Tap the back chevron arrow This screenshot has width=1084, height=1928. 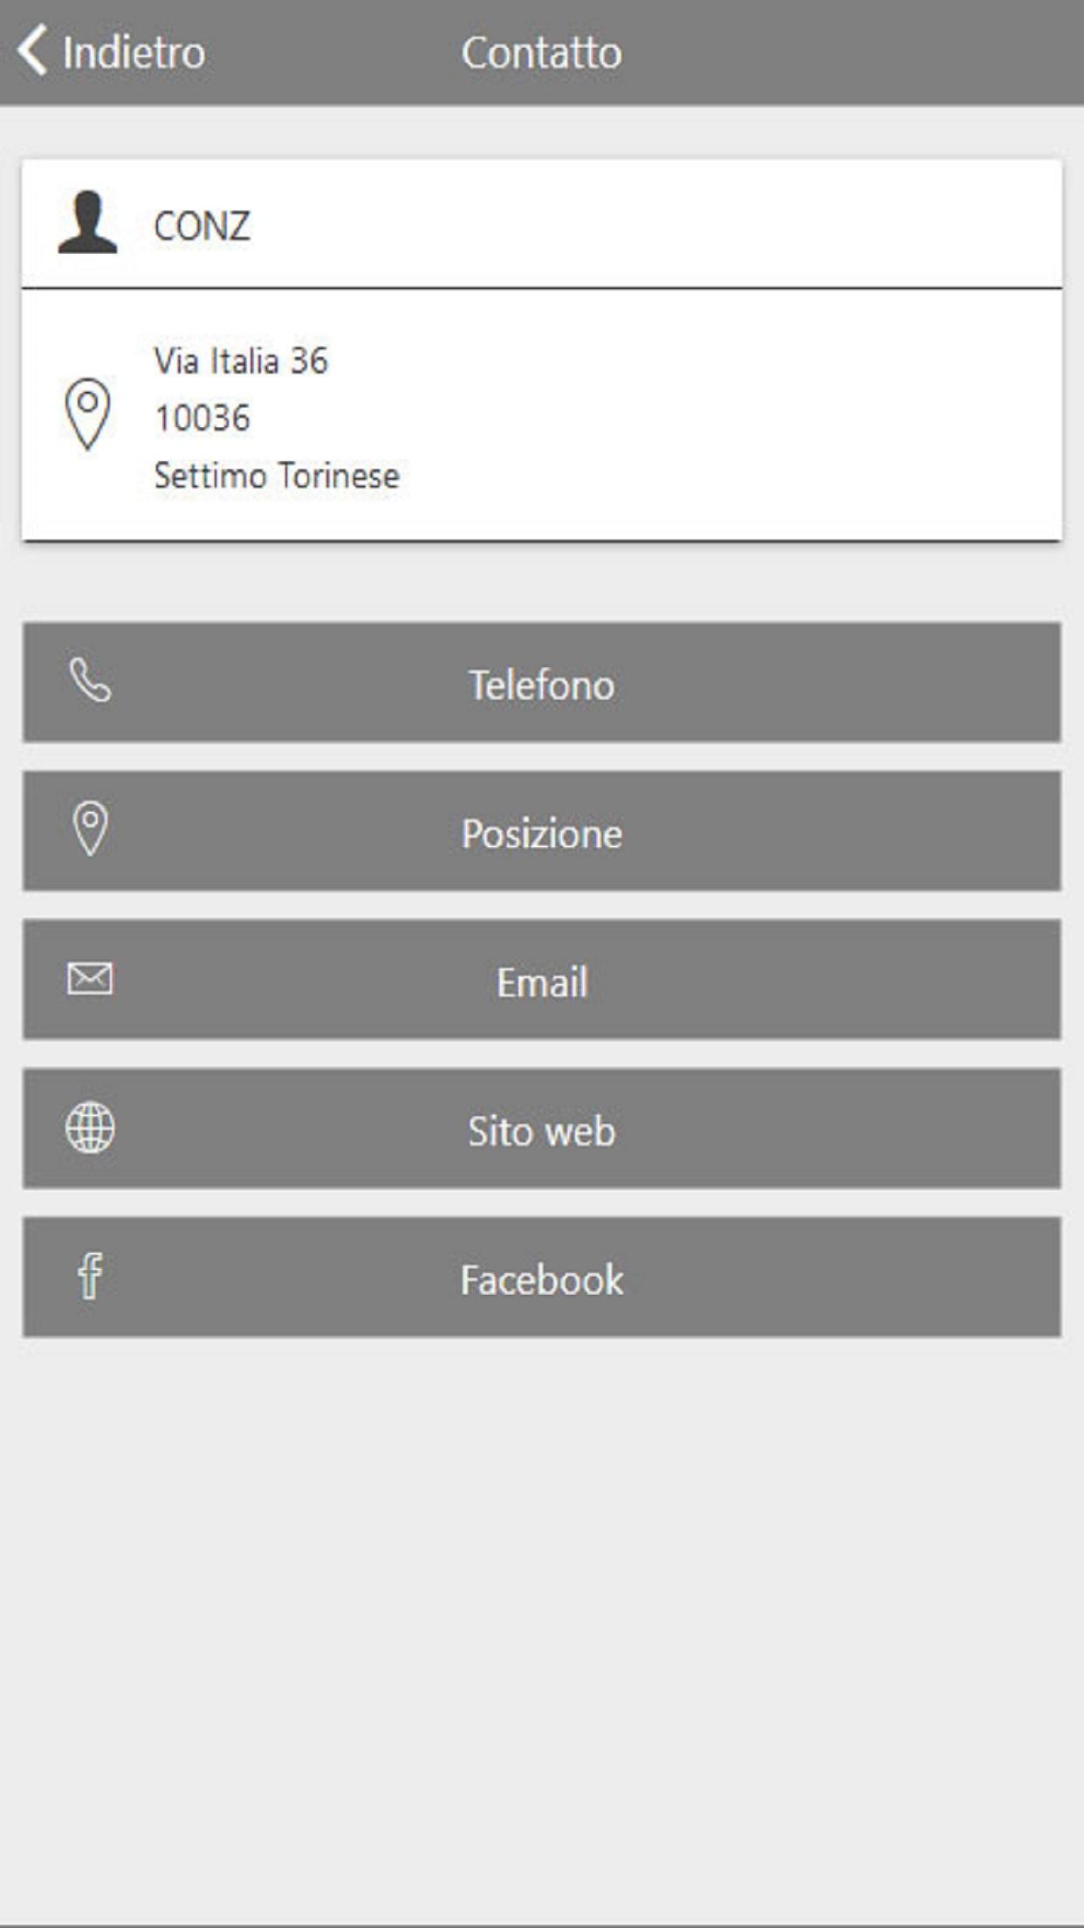click(x=32, y=51)
